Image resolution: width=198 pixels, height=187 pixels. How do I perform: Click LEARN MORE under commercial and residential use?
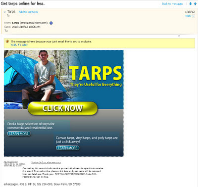(x=19, y=134)
